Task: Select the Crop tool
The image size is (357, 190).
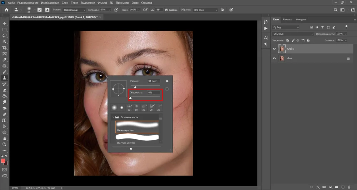Action: 5,47
